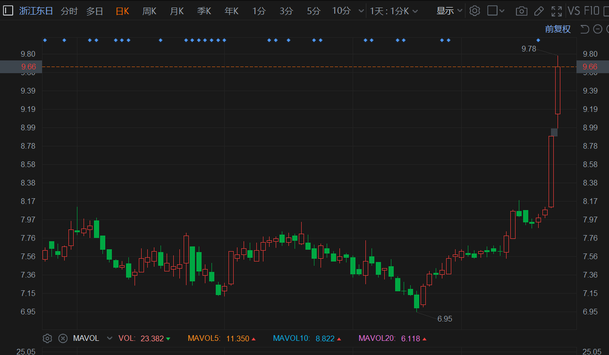Enter fullscreen chart mode
The height and width of the screenshot is (355, 609).
tap(557, 11)
